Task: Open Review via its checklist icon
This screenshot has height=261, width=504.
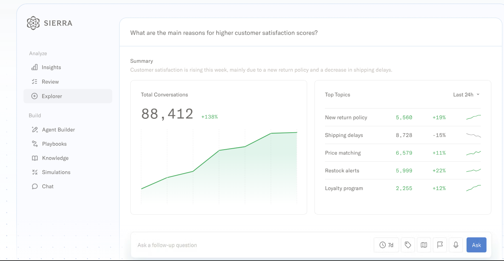Action: tap(34, 82)
